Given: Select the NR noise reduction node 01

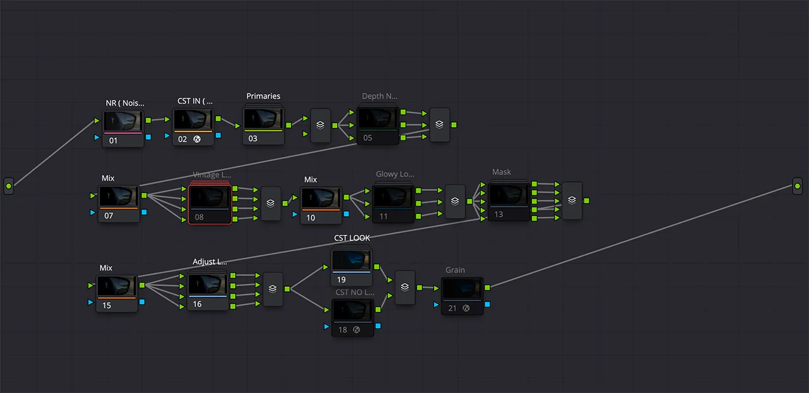Looking at the screenshot, I should click(123, 122).
